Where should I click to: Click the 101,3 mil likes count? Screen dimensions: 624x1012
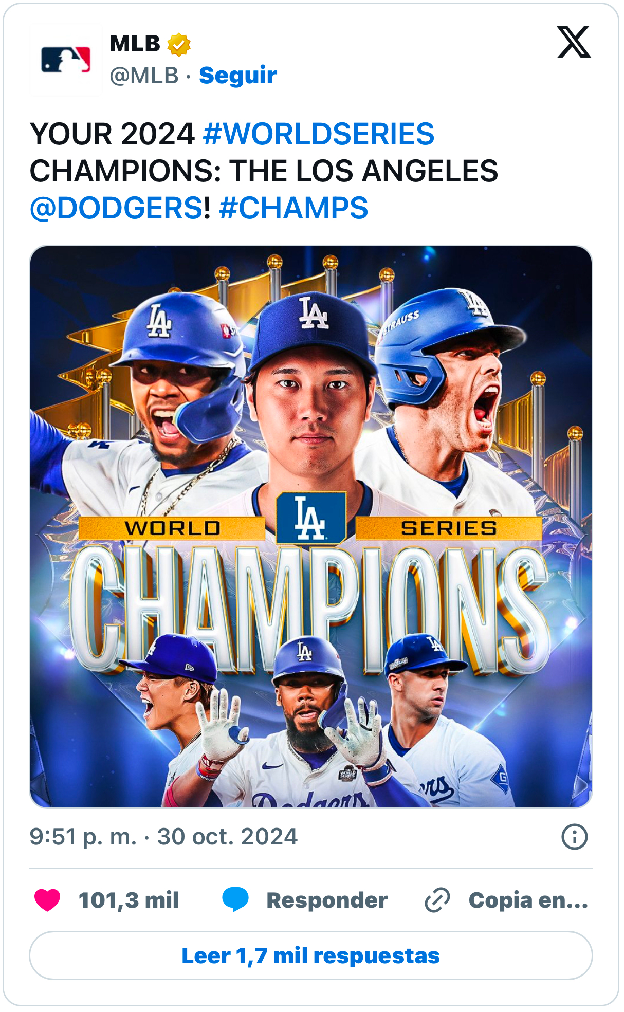click(129, 900)
